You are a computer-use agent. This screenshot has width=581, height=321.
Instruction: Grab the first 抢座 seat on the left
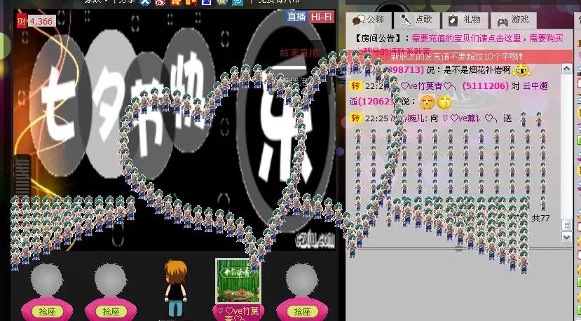coord(47,311)
